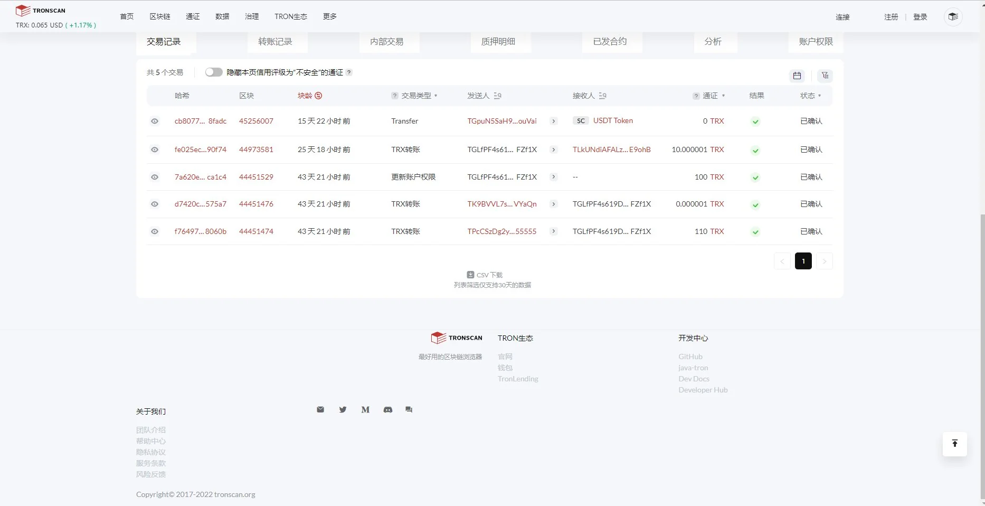Click the Twitter icon in the footer
This screenshot has width=985, height=506.
coord(343,410)
